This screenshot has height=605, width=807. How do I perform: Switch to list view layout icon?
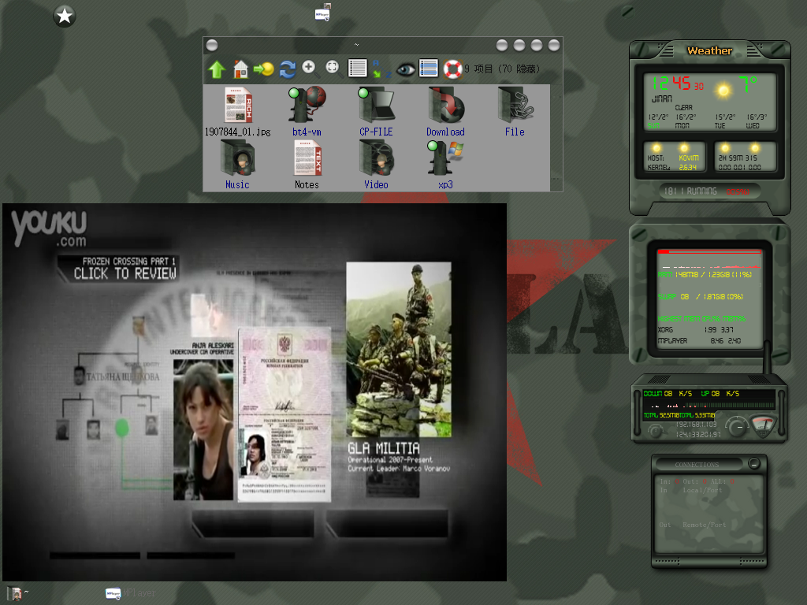(x=357, y=68)
